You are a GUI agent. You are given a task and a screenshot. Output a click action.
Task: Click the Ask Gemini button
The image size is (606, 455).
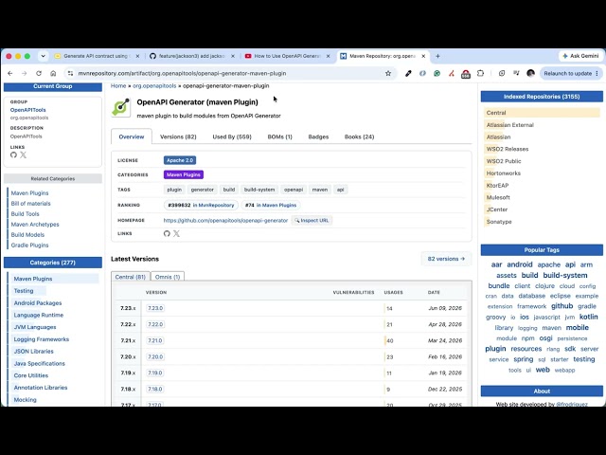point(580,56)
